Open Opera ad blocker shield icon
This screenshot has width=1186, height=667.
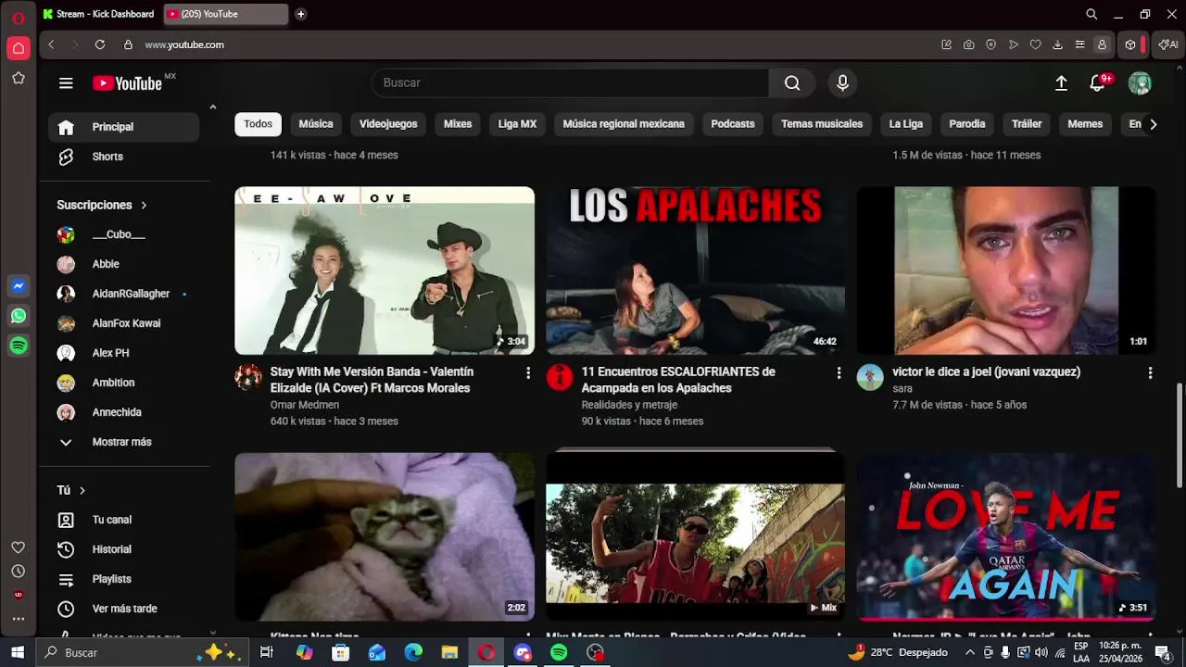point(990,44)
